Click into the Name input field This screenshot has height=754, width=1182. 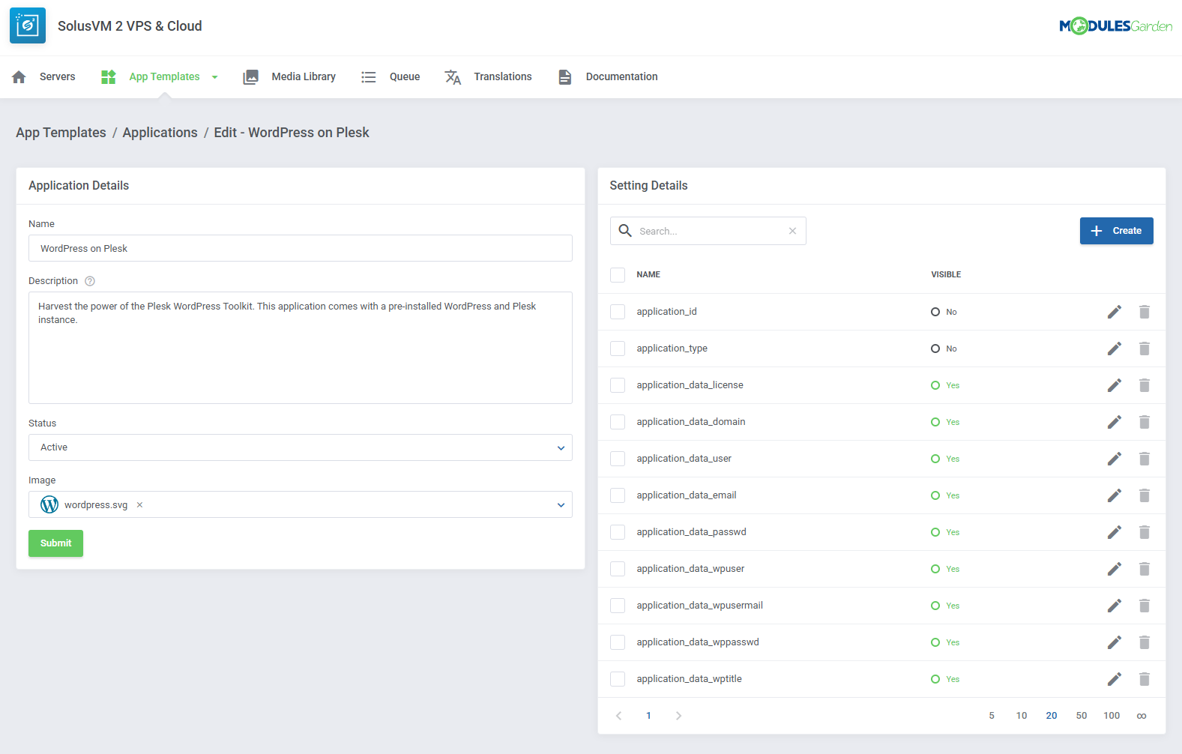pyautogui.click(x=300, y=249)
